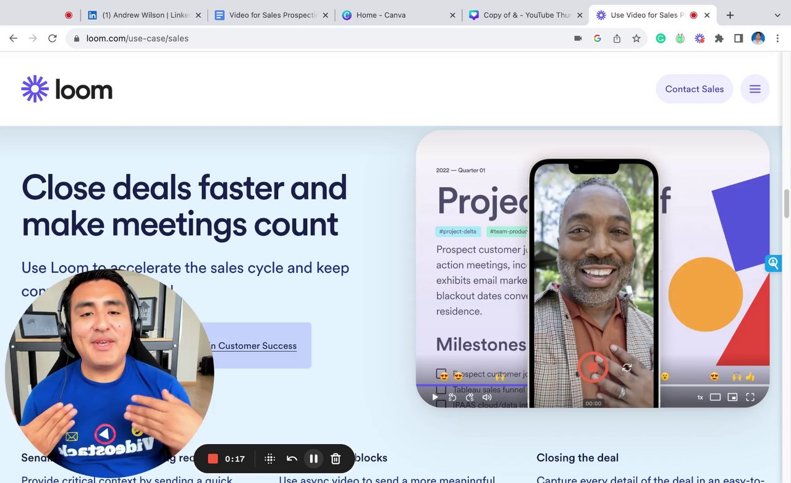Click the browser forward arrow

33,38
